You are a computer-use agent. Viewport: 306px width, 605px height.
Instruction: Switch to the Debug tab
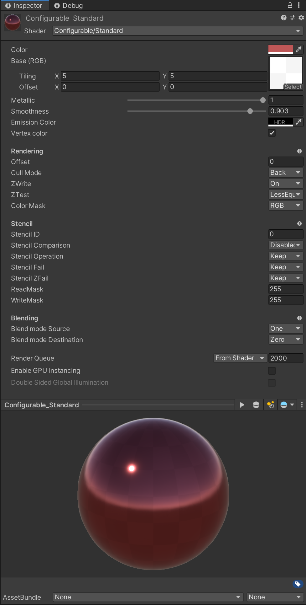[x=69, y=5]
